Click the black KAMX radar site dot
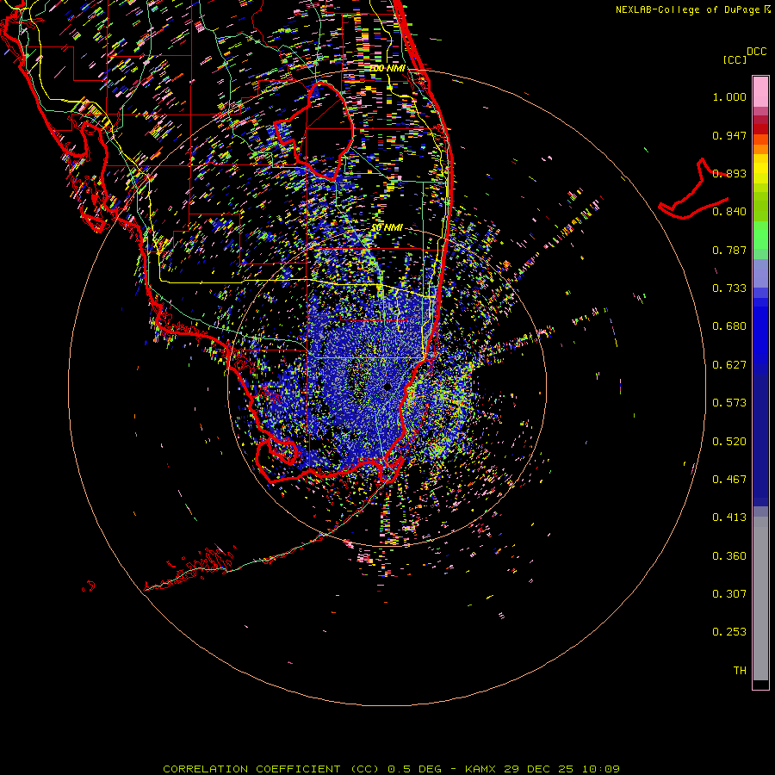The height and width of the screenshot is (775, 775). point(387,387)
